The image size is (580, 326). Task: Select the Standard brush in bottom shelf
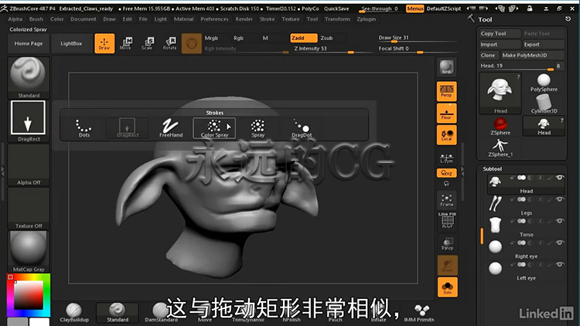[118, 313]
